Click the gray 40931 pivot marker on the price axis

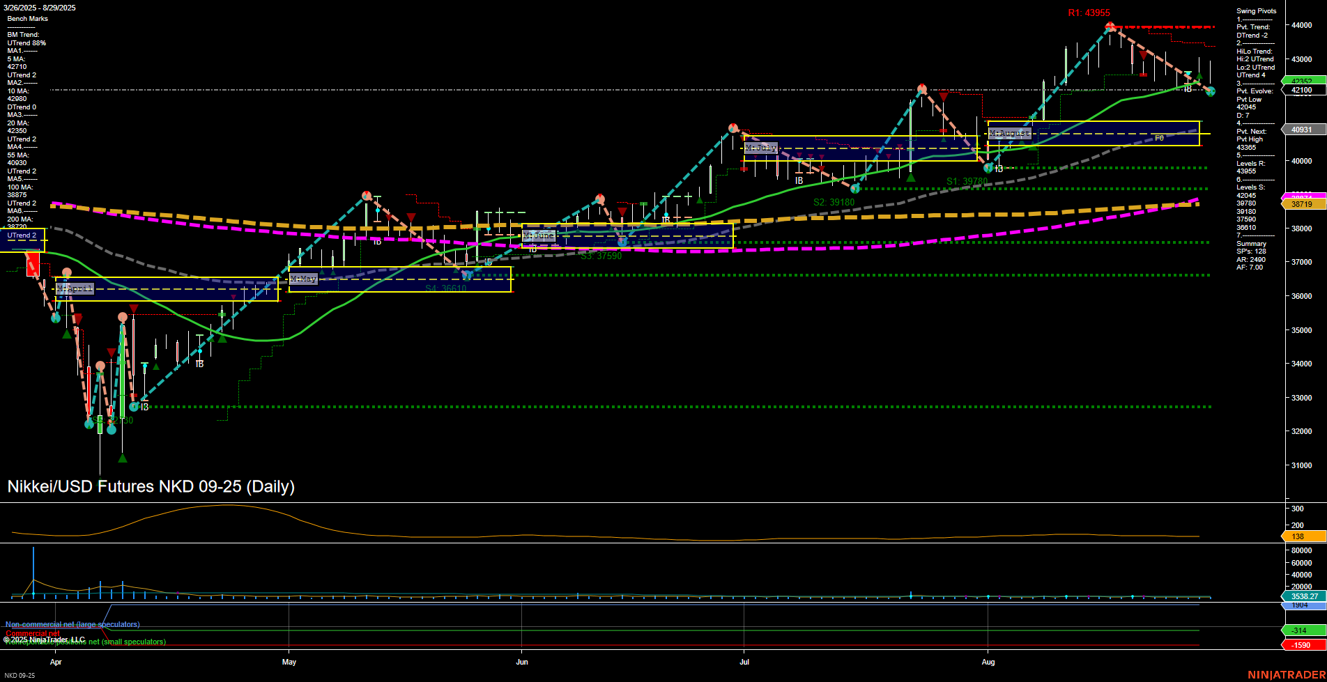pyautogui.click(x=1301, y=130)
